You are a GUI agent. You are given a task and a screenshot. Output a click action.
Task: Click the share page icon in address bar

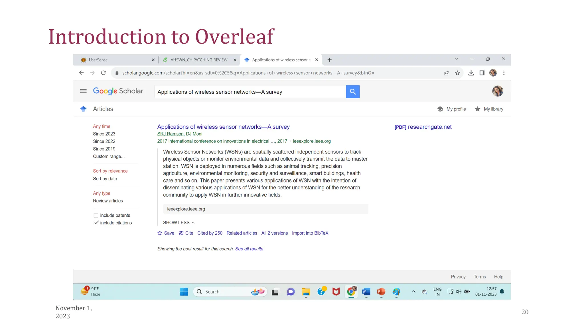coord(447,73)
